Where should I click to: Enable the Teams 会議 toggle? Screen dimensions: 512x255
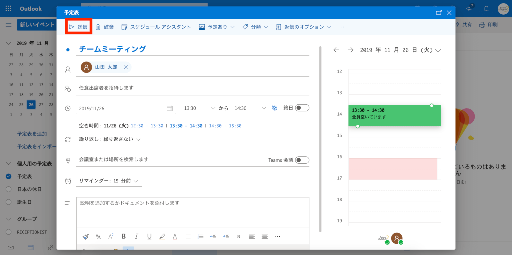point(302,160)
